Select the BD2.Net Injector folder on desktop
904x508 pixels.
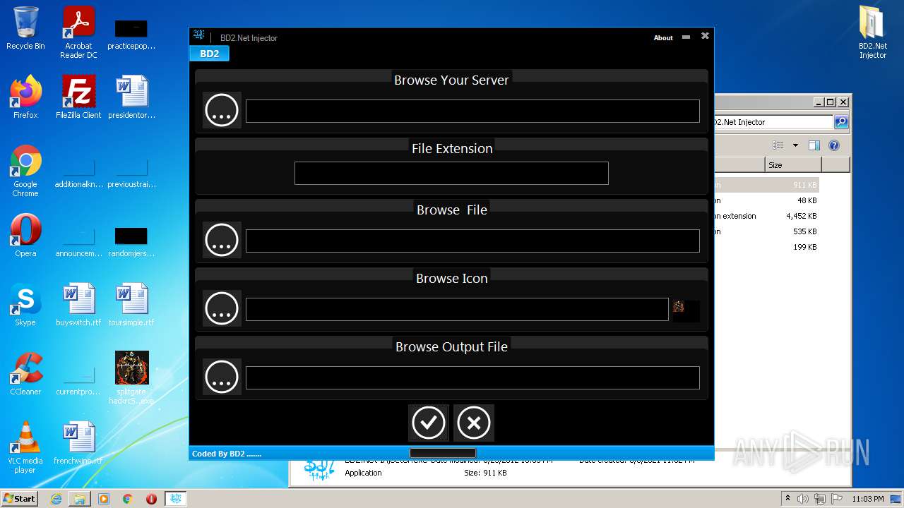[873, 32]
